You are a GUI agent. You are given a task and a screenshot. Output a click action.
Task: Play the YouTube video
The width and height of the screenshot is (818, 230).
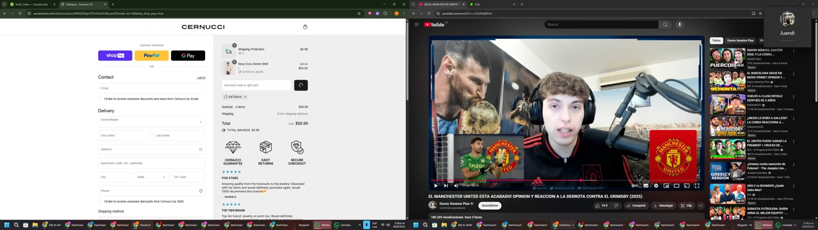[436, 186]
